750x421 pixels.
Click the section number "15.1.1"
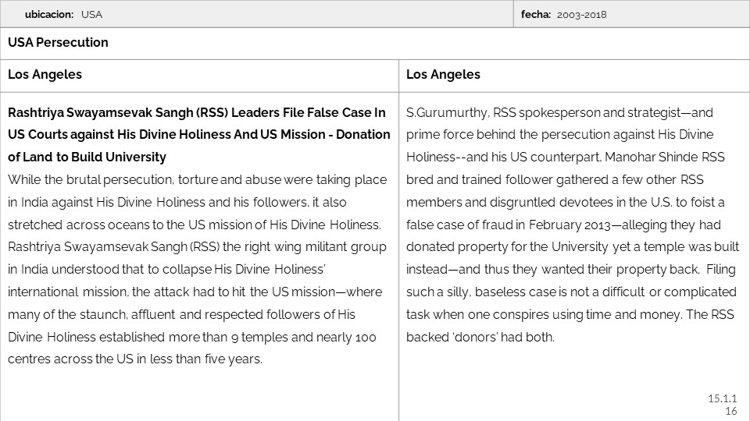[722, 398]
